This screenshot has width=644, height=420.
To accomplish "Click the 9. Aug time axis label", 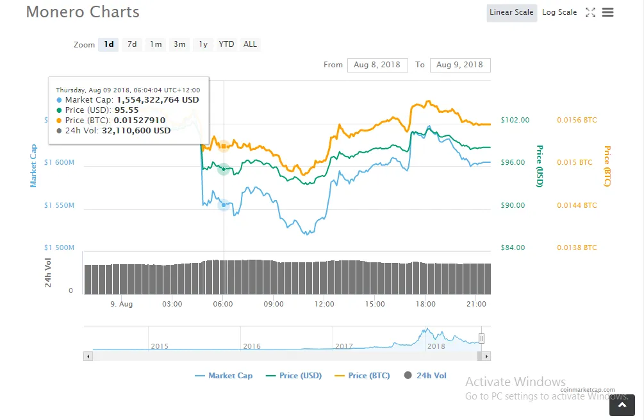I will tap(122, 304).
